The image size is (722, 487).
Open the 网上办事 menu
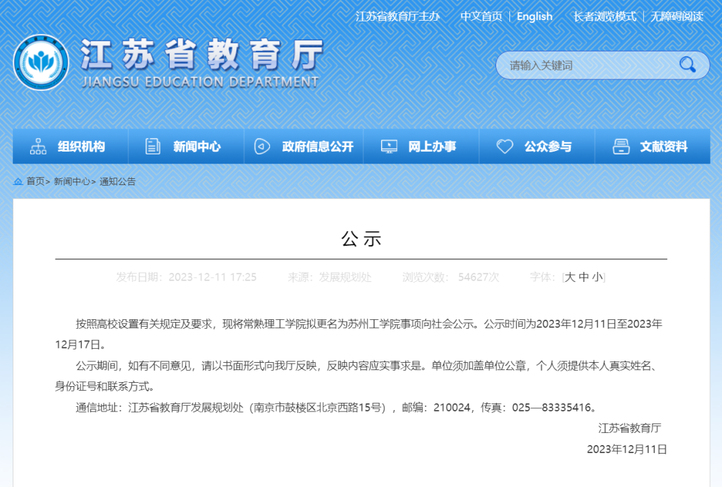pyautogui.click(x=421, y=146)
